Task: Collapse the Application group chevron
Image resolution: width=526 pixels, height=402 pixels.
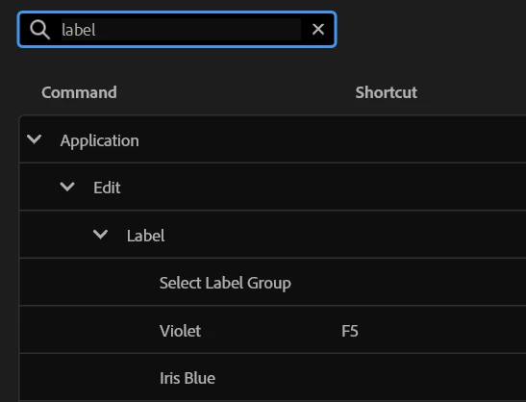Action: click(35, 139)
